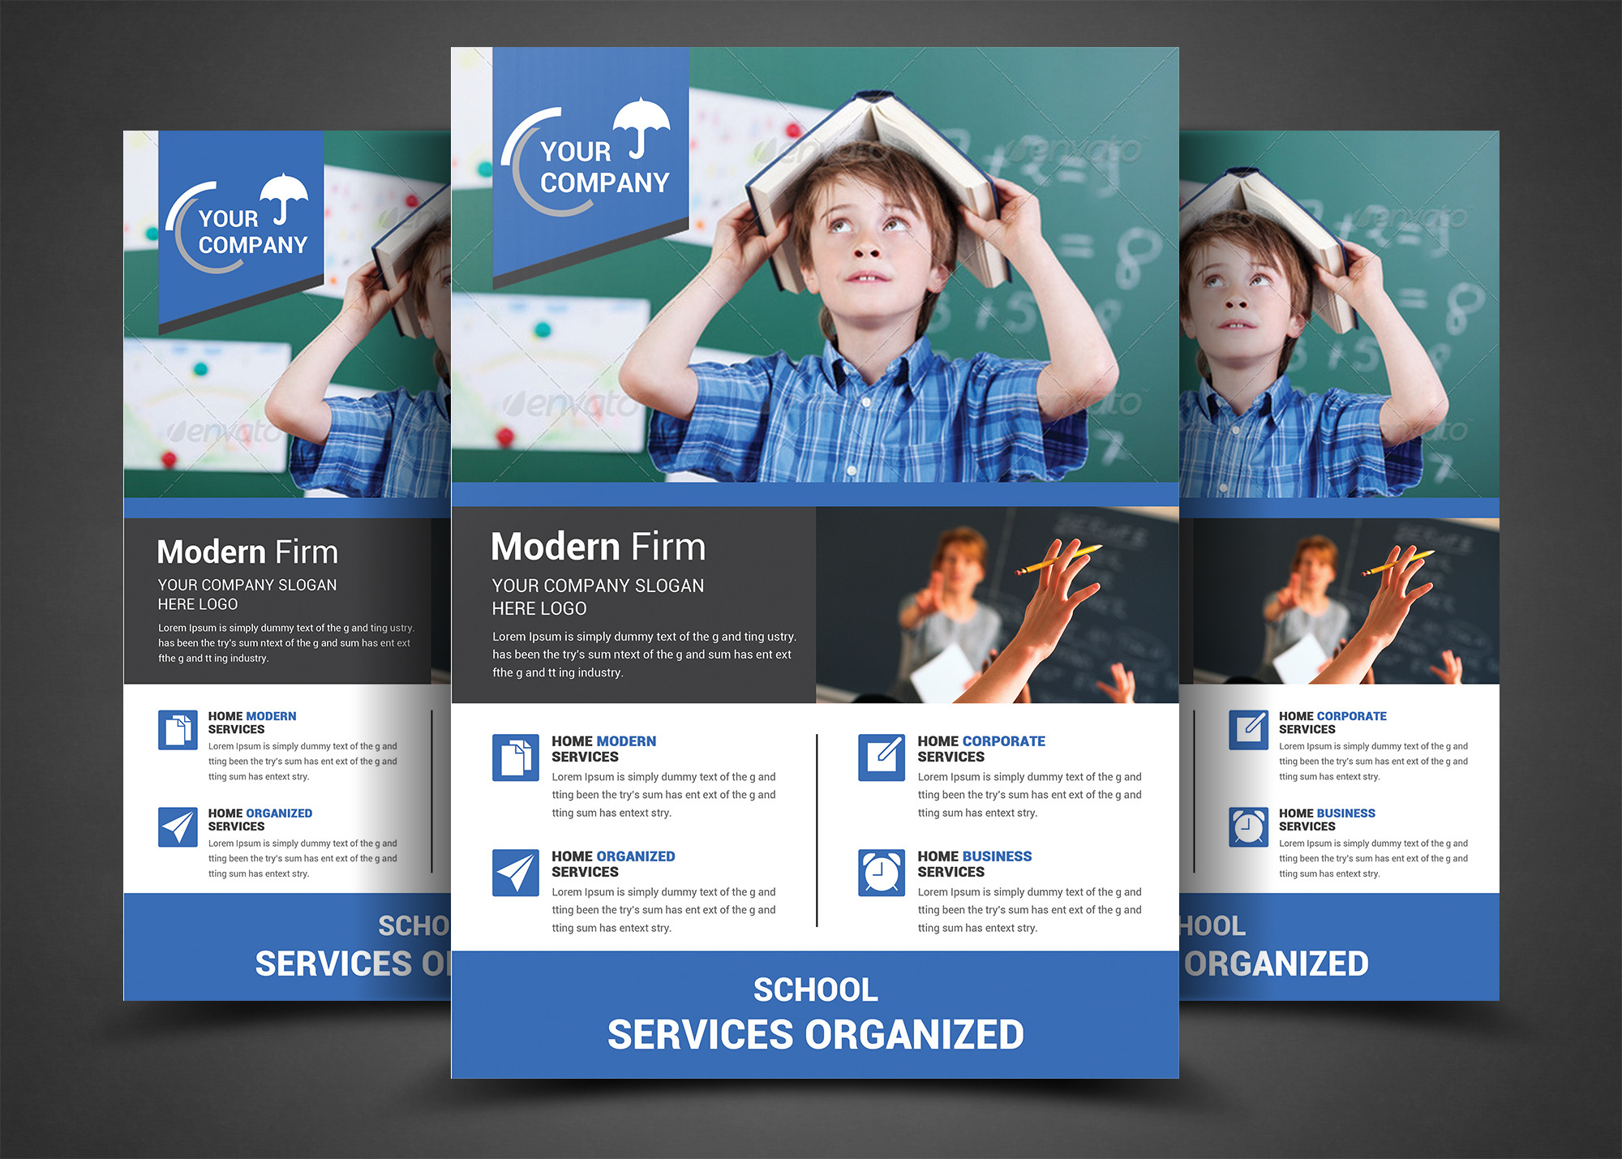Click the Modern Firm title, center flyer
This screenshot has width=1622, height=1159.
pyautogui.click(x=598, y=547)
